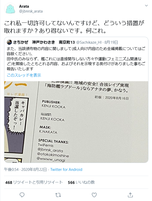Image resolution: width=152 pixels, height=201 pixels.
Task: Click the quoted tweet body text
Action: coord(76,59)
